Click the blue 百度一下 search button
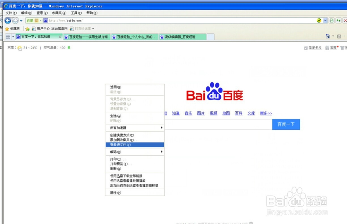Screen dimensions: 347x224 (286, 124)
